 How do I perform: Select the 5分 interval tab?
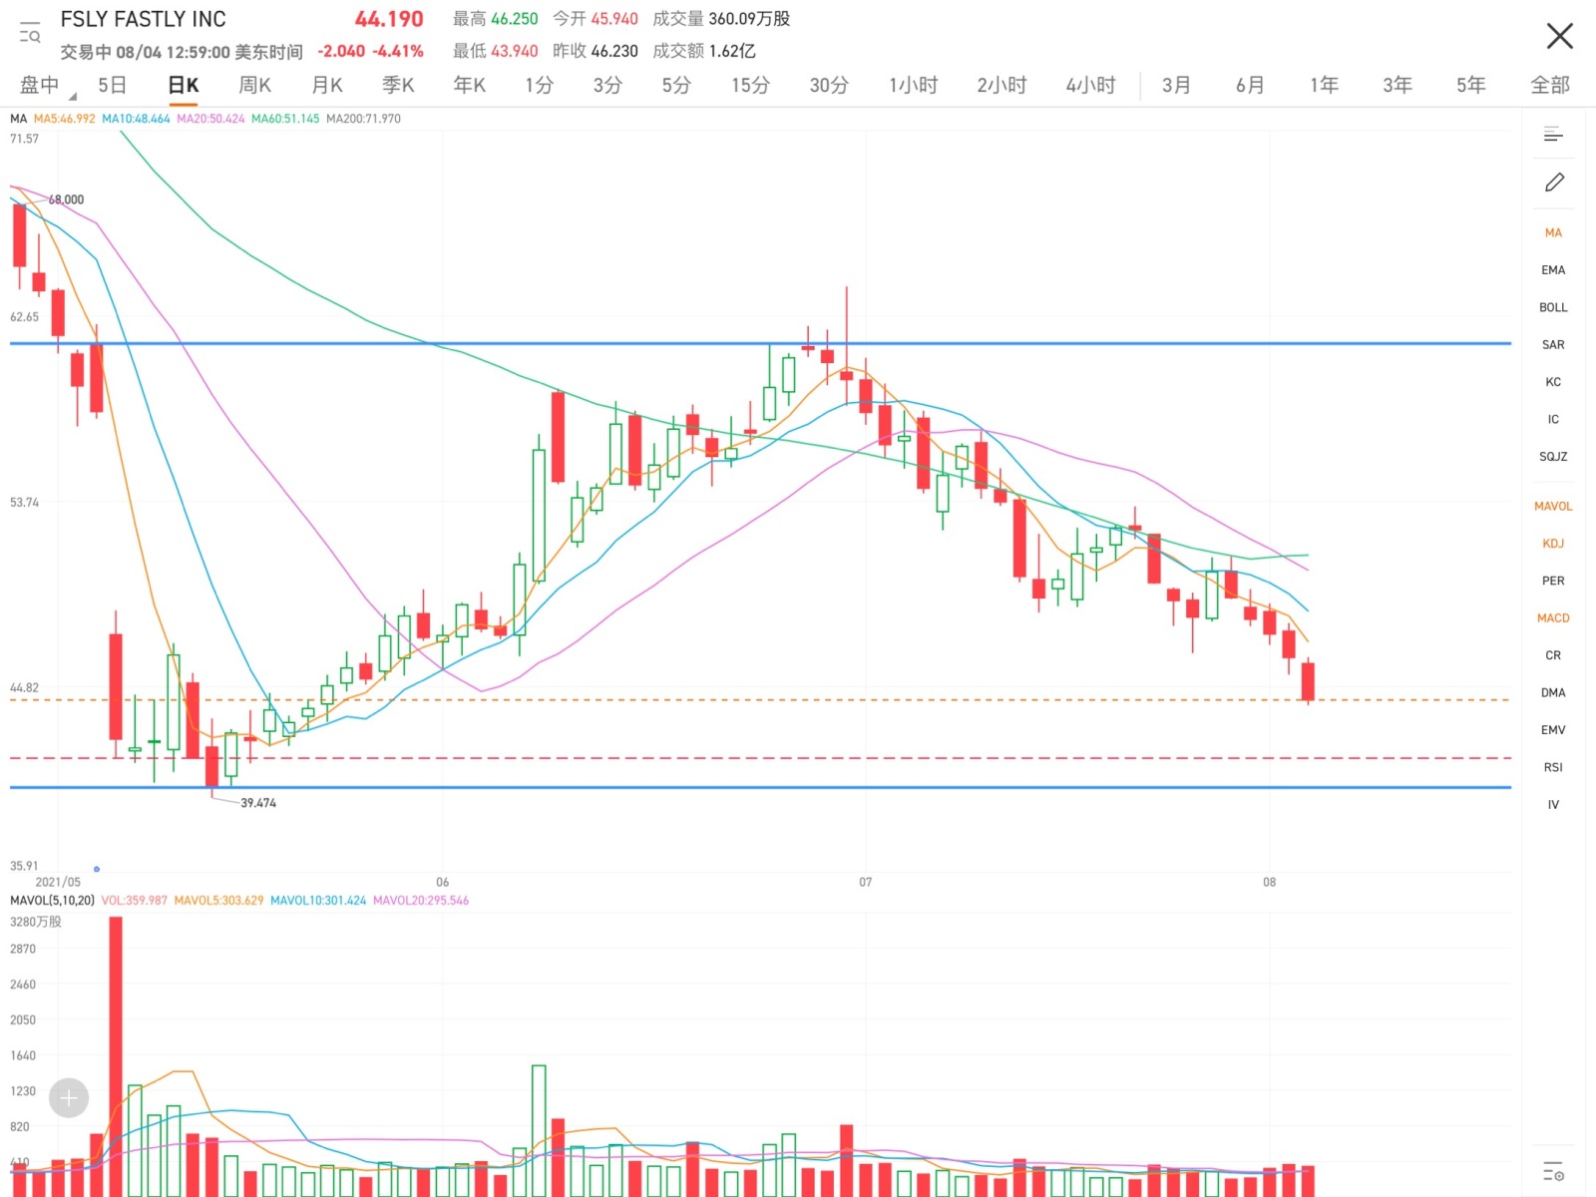(x=676, y=86)
